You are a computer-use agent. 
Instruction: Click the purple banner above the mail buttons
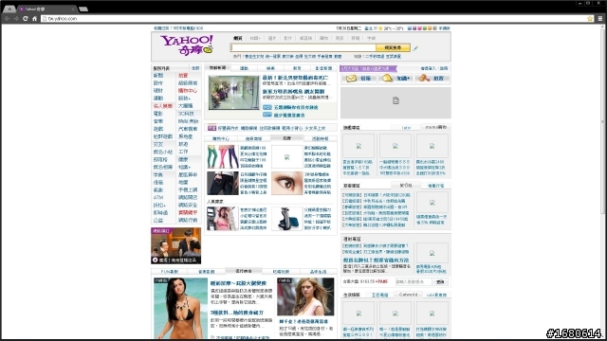click(x=368, y=68)
